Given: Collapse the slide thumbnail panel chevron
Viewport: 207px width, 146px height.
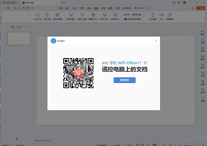Looking at the screenshot, I should point(29,27).
